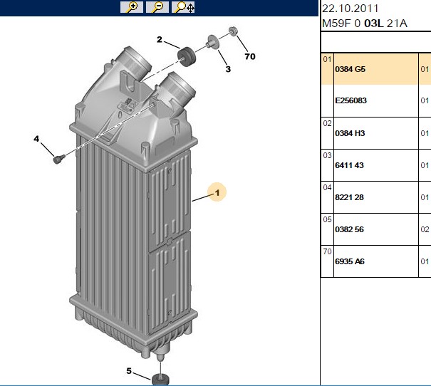Viewport: 431px width, 386px height.
Task: Click callout number 5 at the bottom mount
Action: pyautogui.click(x=129, y=371)
